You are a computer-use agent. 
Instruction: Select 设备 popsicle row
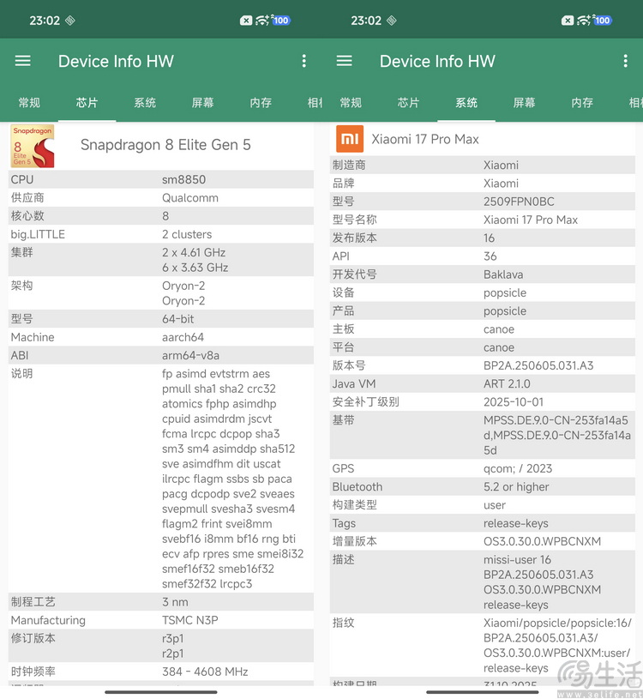[483, 292]
